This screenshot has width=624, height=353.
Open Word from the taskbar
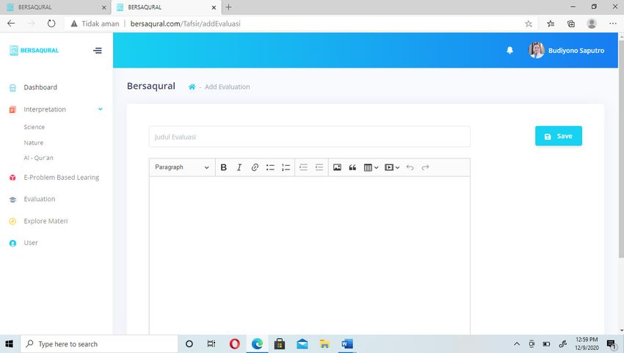click(347, 344)
